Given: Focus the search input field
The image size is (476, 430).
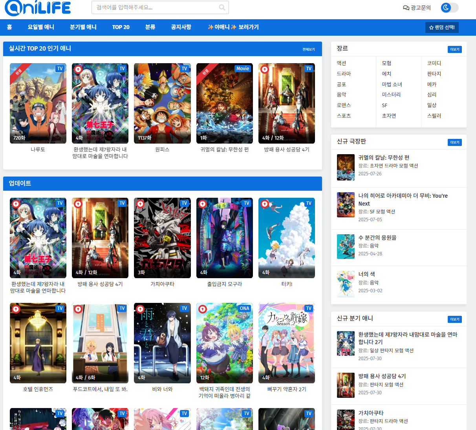Looking at the screenshot, I should tap(160, 7).
